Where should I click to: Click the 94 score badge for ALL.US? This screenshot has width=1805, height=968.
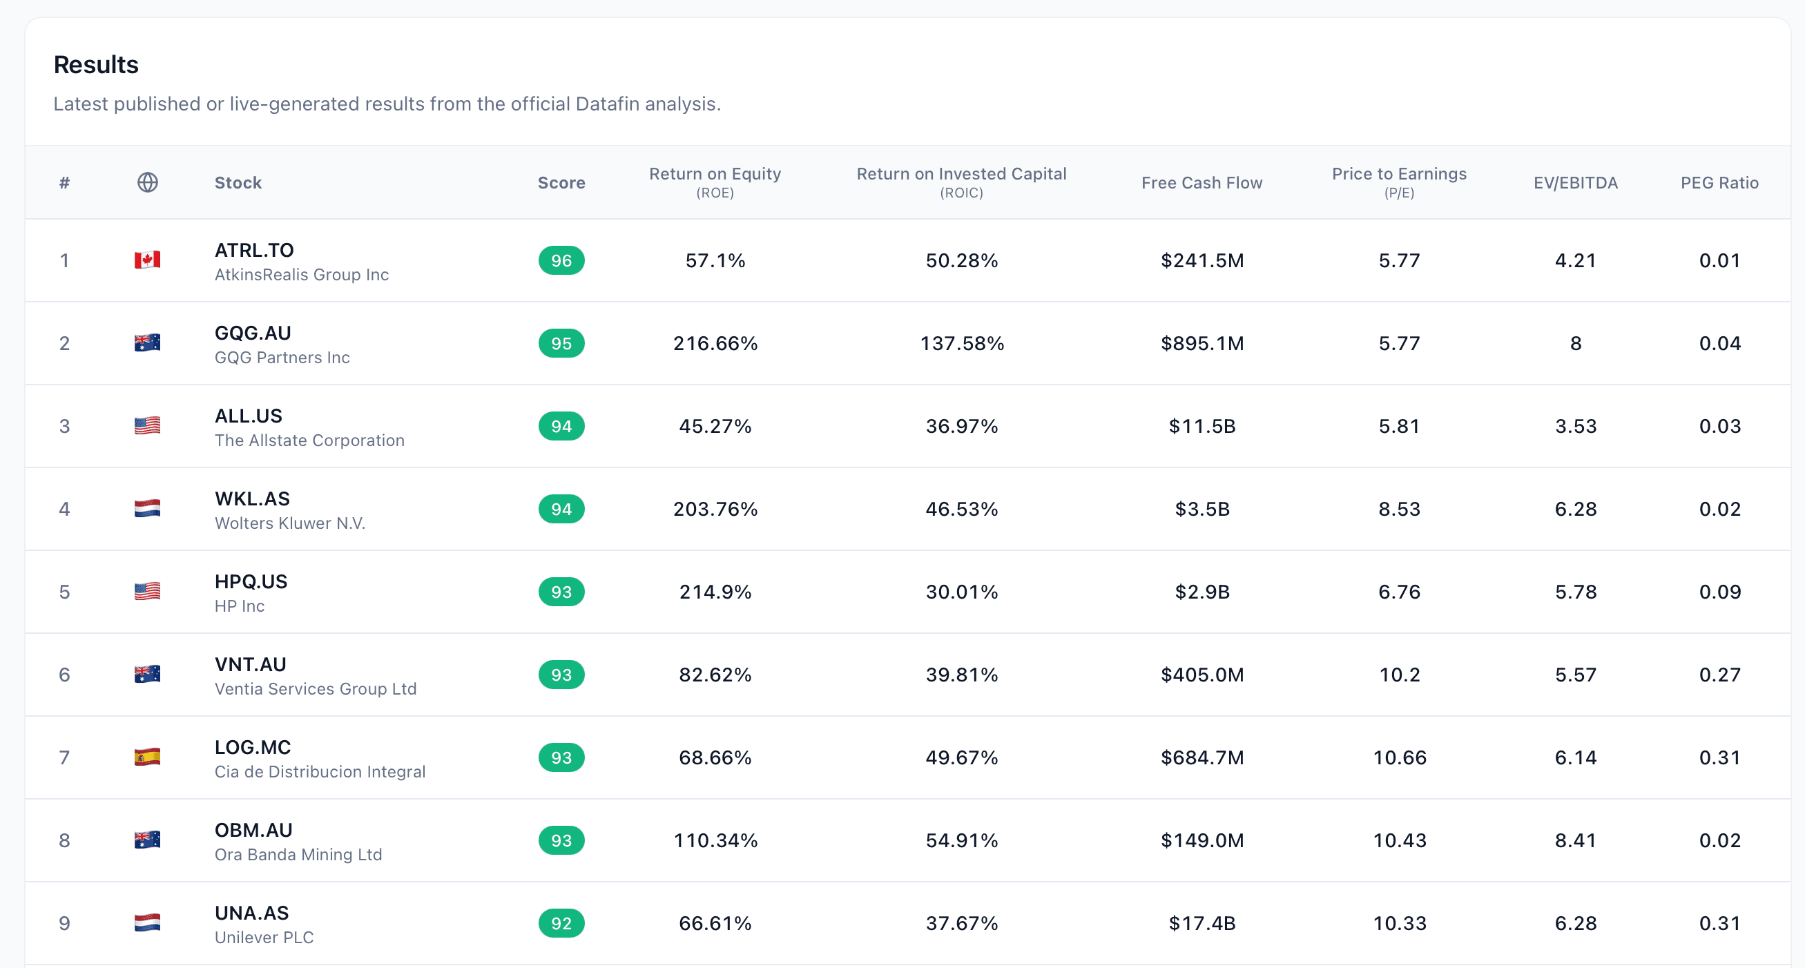click(x=561, y=426)
